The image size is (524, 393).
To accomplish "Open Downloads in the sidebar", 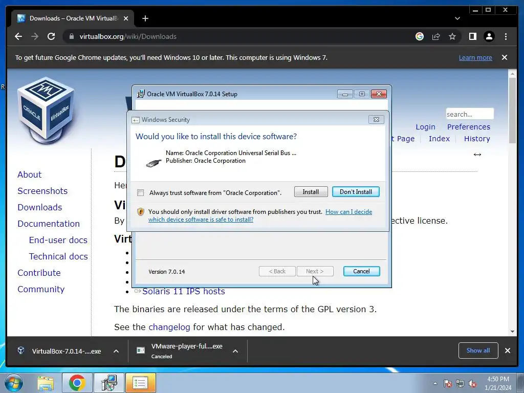I will (x=40, y=207).
